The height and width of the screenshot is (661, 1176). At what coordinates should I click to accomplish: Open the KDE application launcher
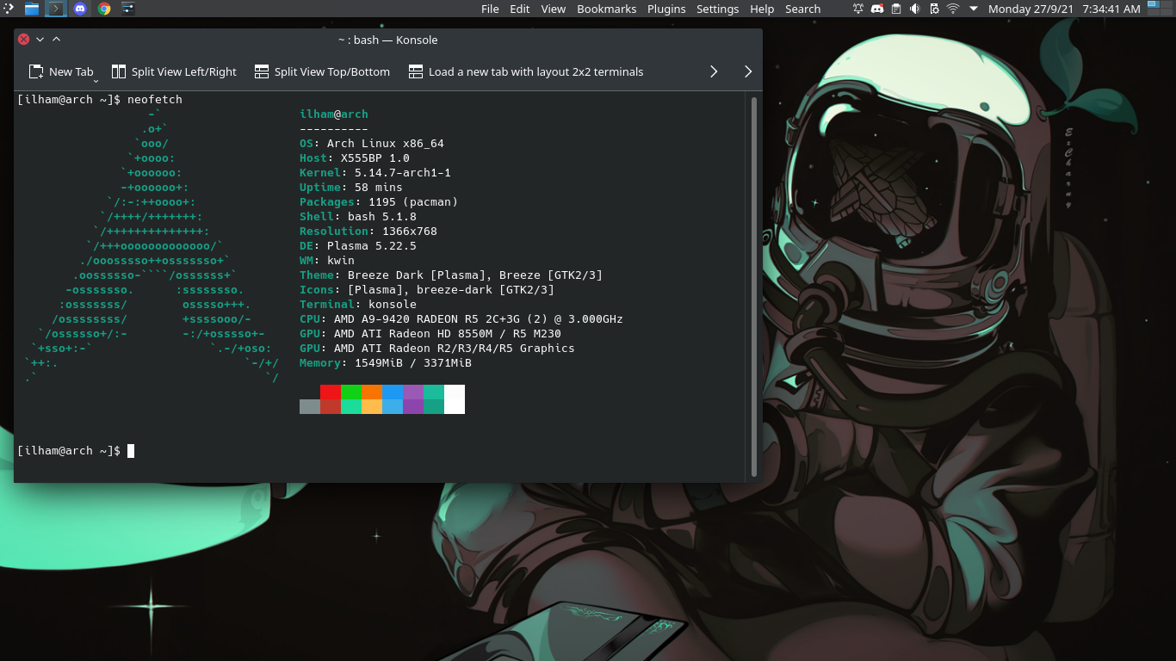(8, 9)
